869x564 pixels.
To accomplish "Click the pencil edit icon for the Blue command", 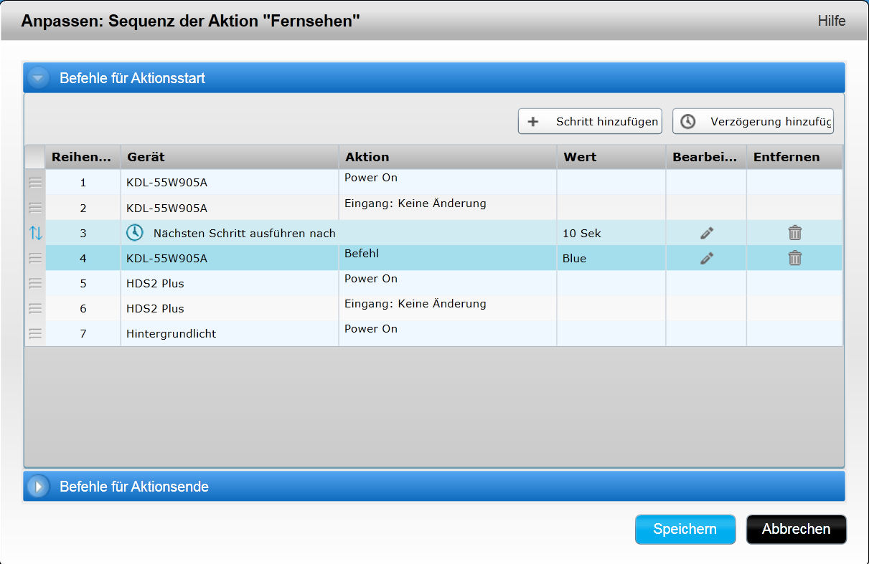I will pyautogui.click(x=707, y=258).
